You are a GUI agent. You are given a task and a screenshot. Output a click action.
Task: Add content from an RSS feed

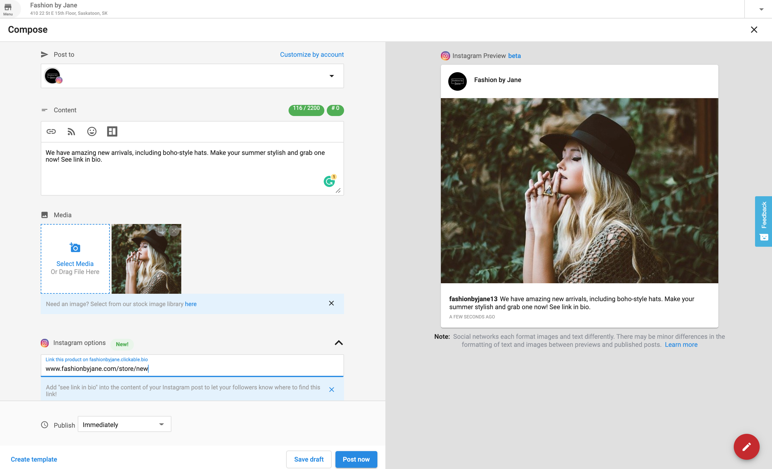(x=71, y=131)
